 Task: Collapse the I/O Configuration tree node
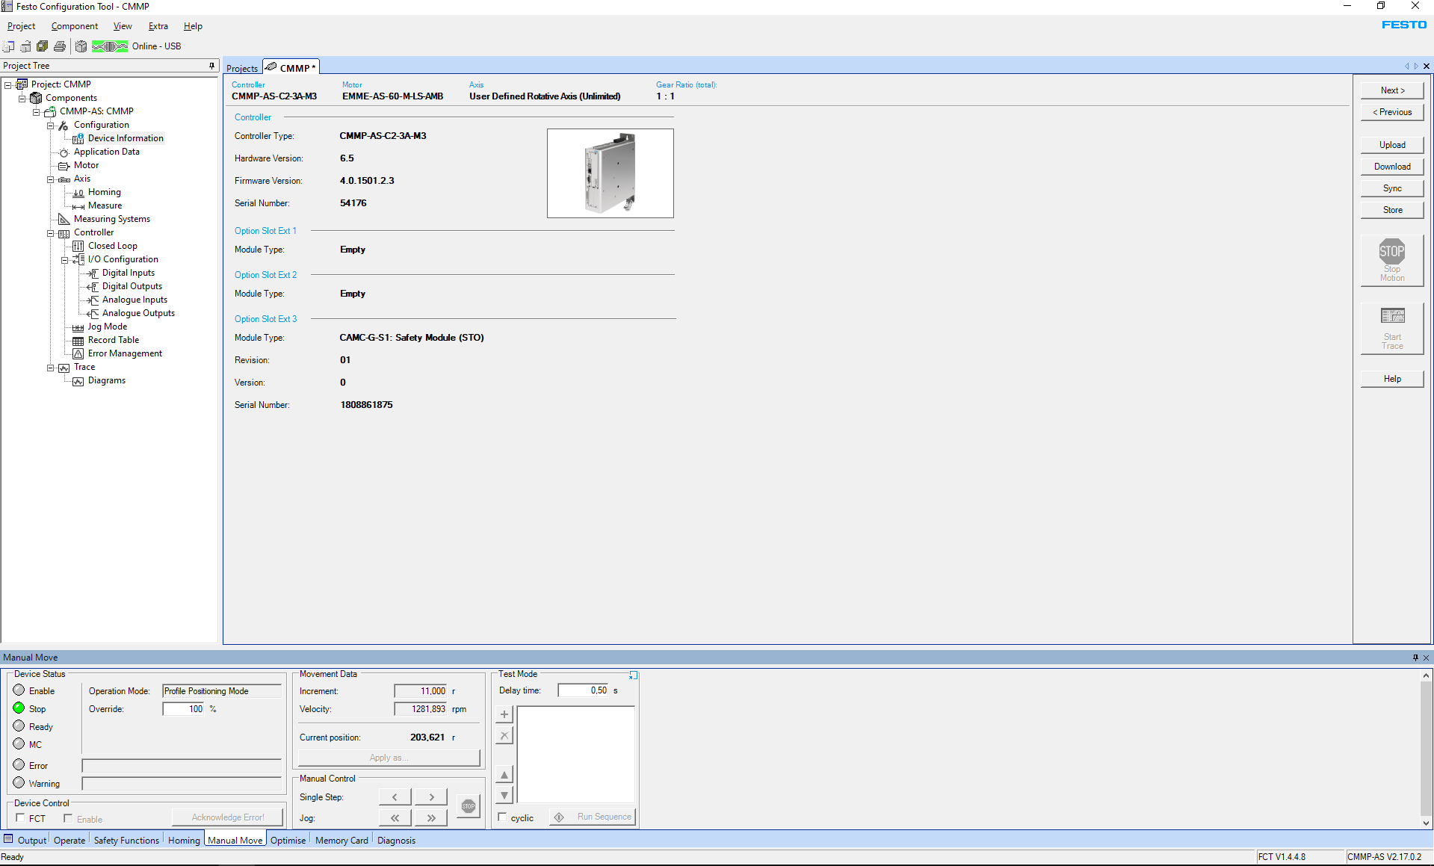(65, 260)
